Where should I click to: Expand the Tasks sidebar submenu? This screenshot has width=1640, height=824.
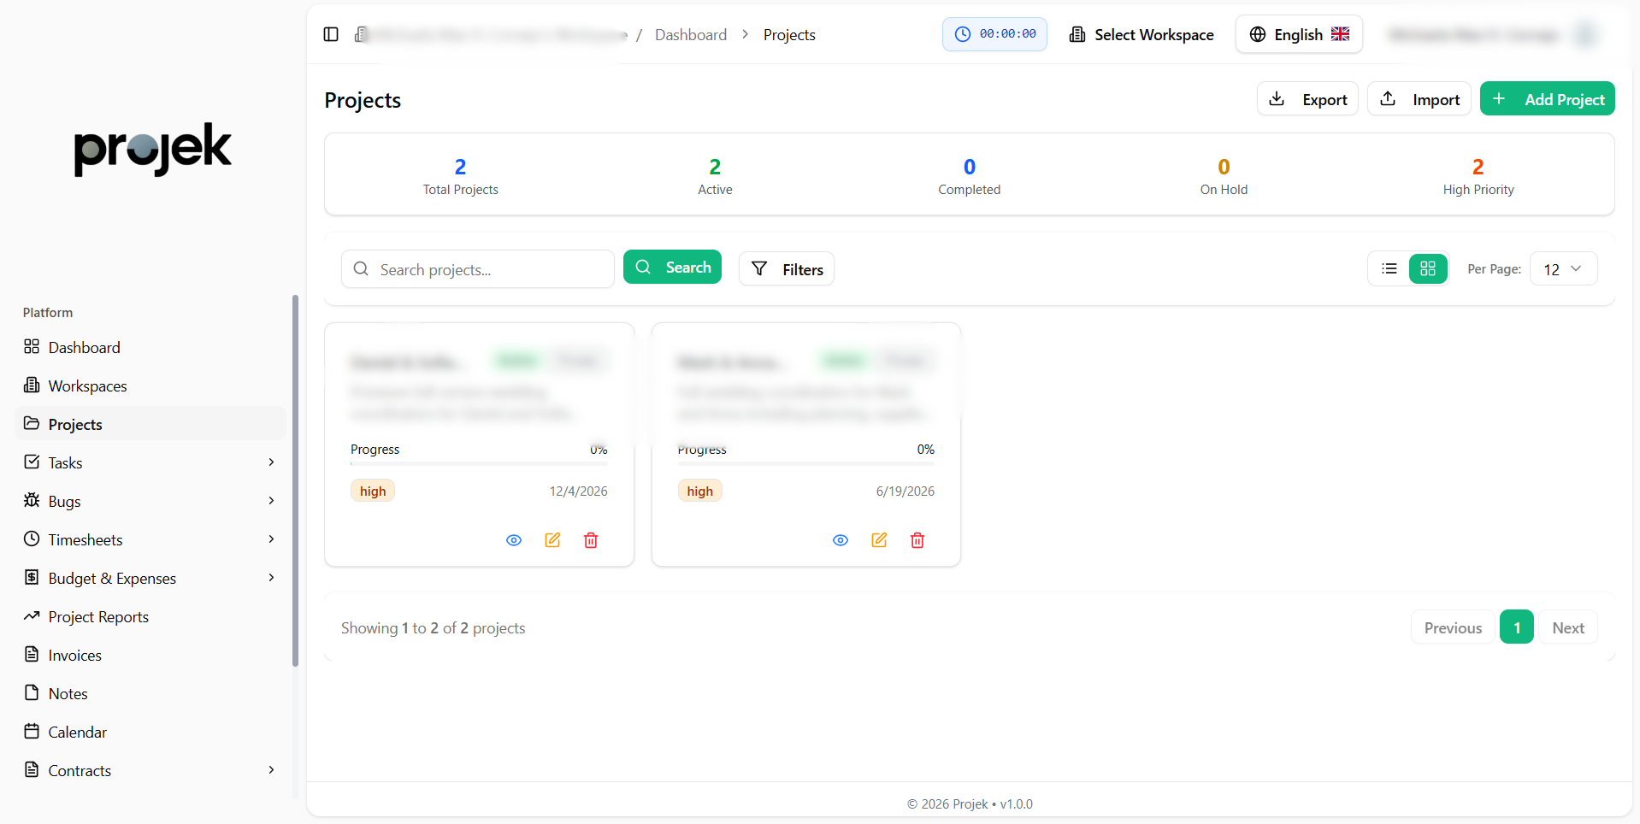click(271, 462)
